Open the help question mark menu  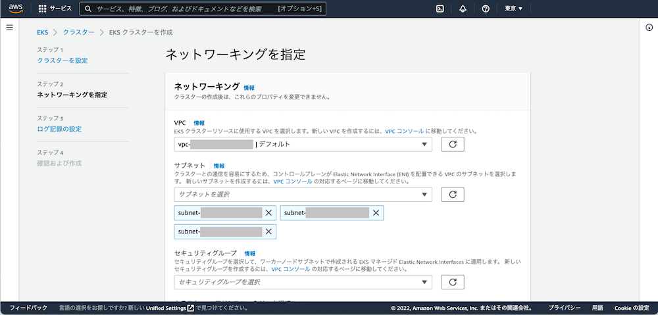coord(486,9)
